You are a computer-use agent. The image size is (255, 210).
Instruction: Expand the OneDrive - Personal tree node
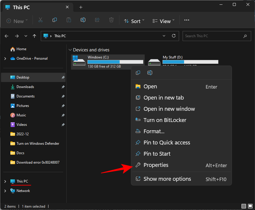5,58
